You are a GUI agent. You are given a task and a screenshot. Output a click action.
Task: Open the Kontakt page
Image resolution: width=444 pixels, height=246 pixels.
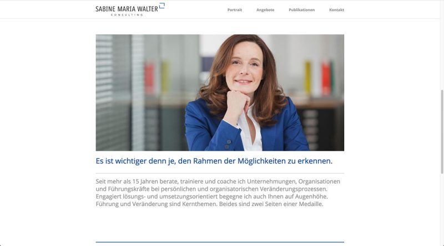(336, 10)
